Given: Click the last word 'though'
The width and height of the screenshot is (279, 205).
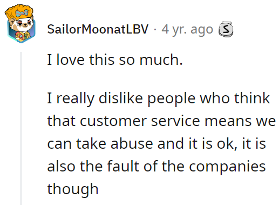Looking at the screenshot, I should (73, 189).
